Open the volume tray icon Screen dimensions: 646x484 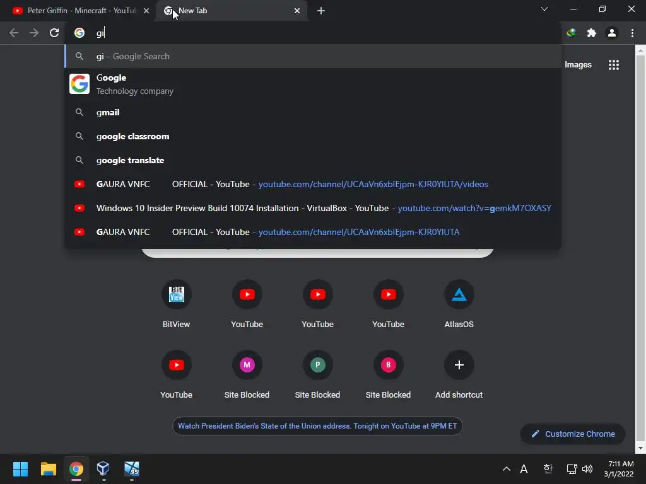point(587,469)
